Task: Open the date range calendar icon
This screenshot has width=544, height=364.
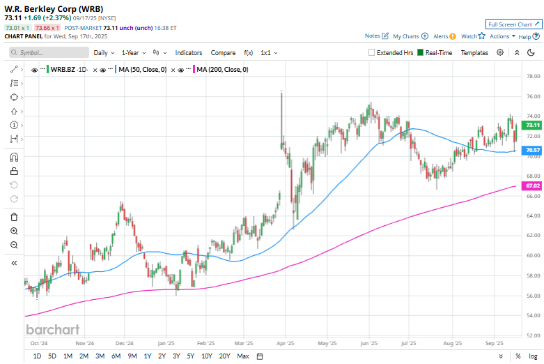Action: [260, 356]
